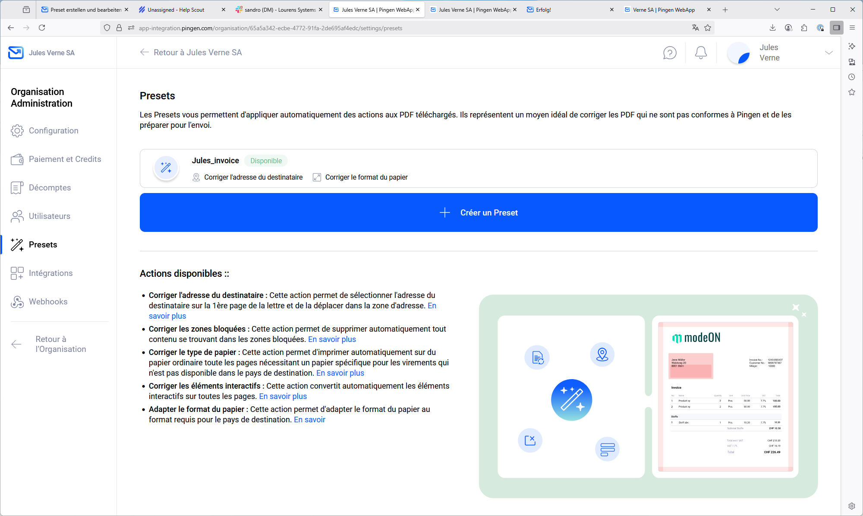Click the Configuration gear icon in sidebar
The height and width of the screenshot is (516, 863).
coord(17,131)
